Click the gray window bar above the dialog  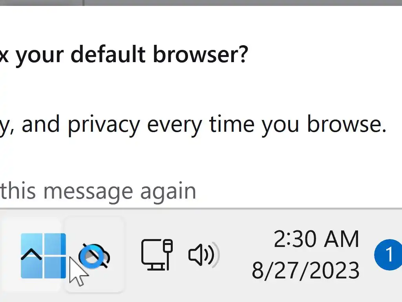[x=236, y=2]
